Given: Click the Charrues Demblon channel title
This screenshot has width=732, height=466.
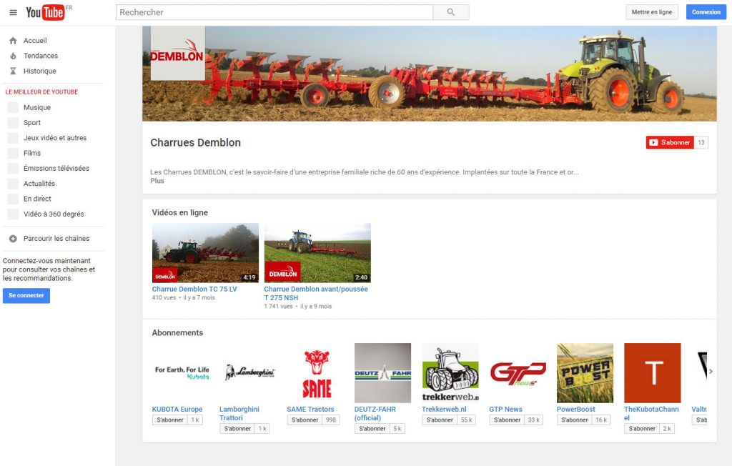Looking at the screenshot, I should (x=196, y=142).
